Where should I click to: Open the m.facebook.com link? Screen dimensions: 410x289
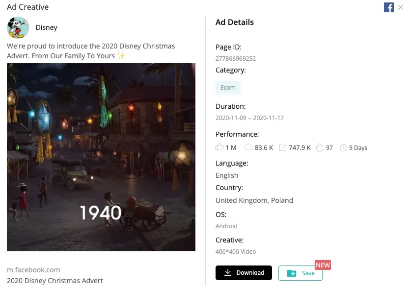point(33,270)
